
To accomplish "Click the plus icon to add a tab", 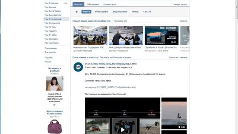I will [x=77, y=12].
